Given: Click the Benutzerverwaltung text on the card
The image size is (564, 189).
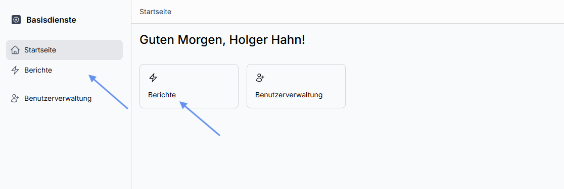Looking at the screenshot, I should coord(289,95).
